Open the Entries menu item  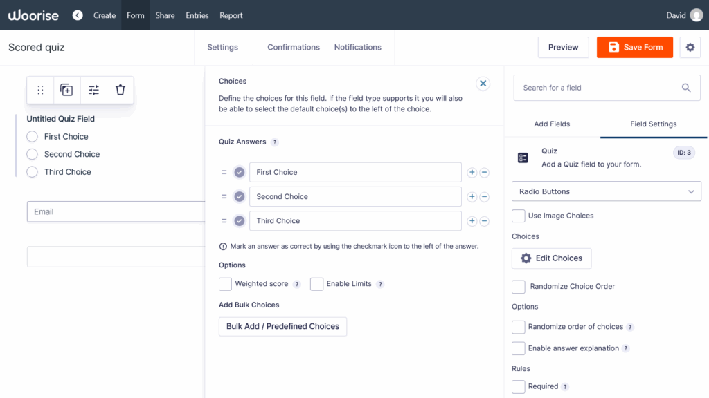click(197, 15)
